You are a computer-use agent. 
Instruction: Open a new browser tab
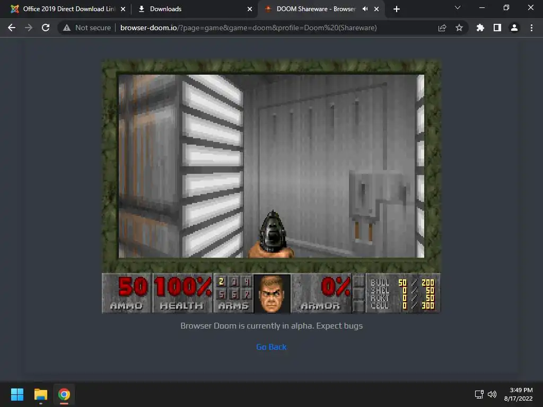pyautogui.click(x=397, y=9)
